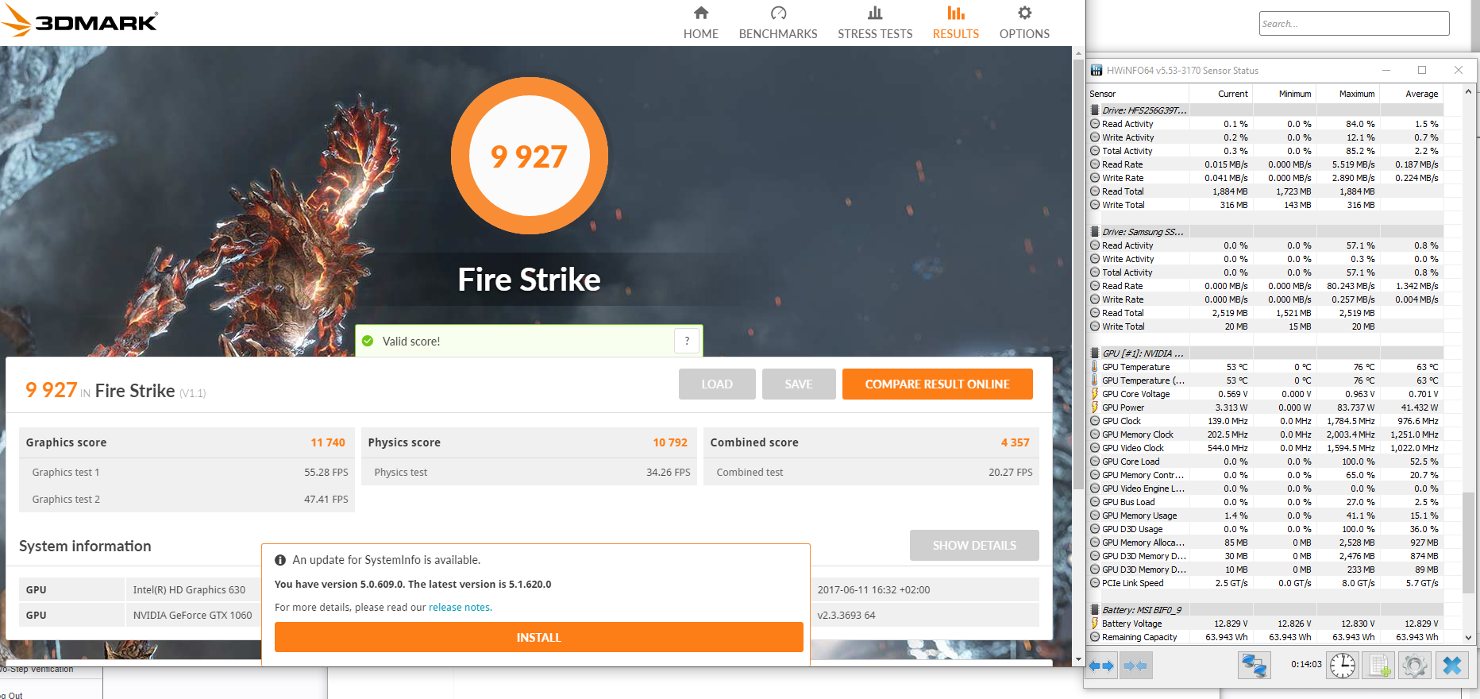The image size is (1480, 699).
Task: Click the Battery Voltage lightning icon
Action: click(x=1095, y=624)
